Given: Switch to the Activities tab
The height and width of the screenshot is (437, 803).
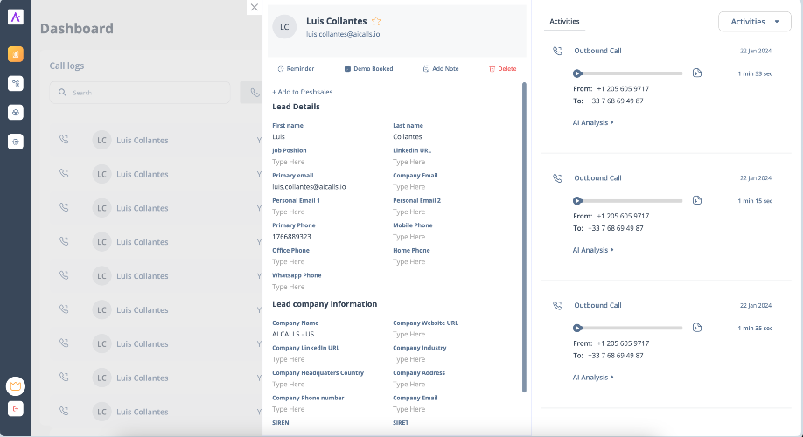Looking at the screenshot, I should (564, 22).
